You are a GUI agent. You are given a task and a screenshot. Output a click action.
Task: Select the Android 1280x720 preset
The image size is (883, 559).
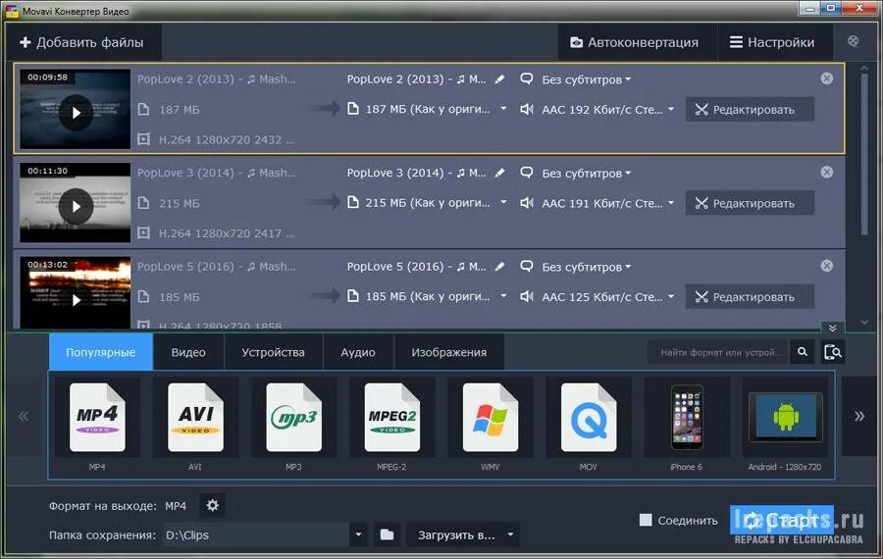point(785,417)
